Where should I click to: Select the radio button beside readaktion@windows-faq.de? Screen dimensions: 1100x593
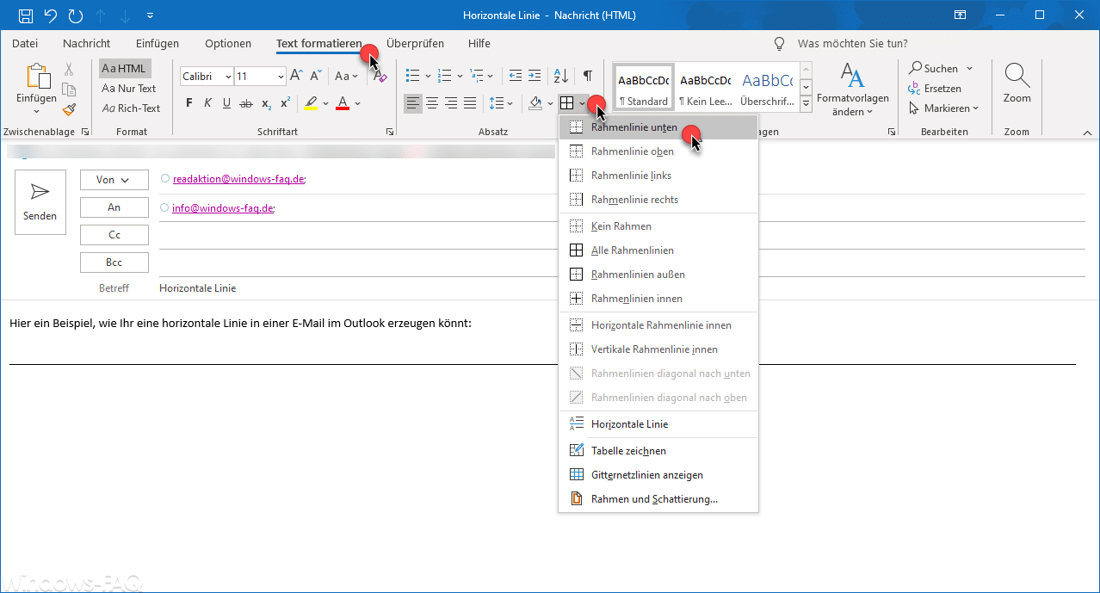click(x=165, y=178)
